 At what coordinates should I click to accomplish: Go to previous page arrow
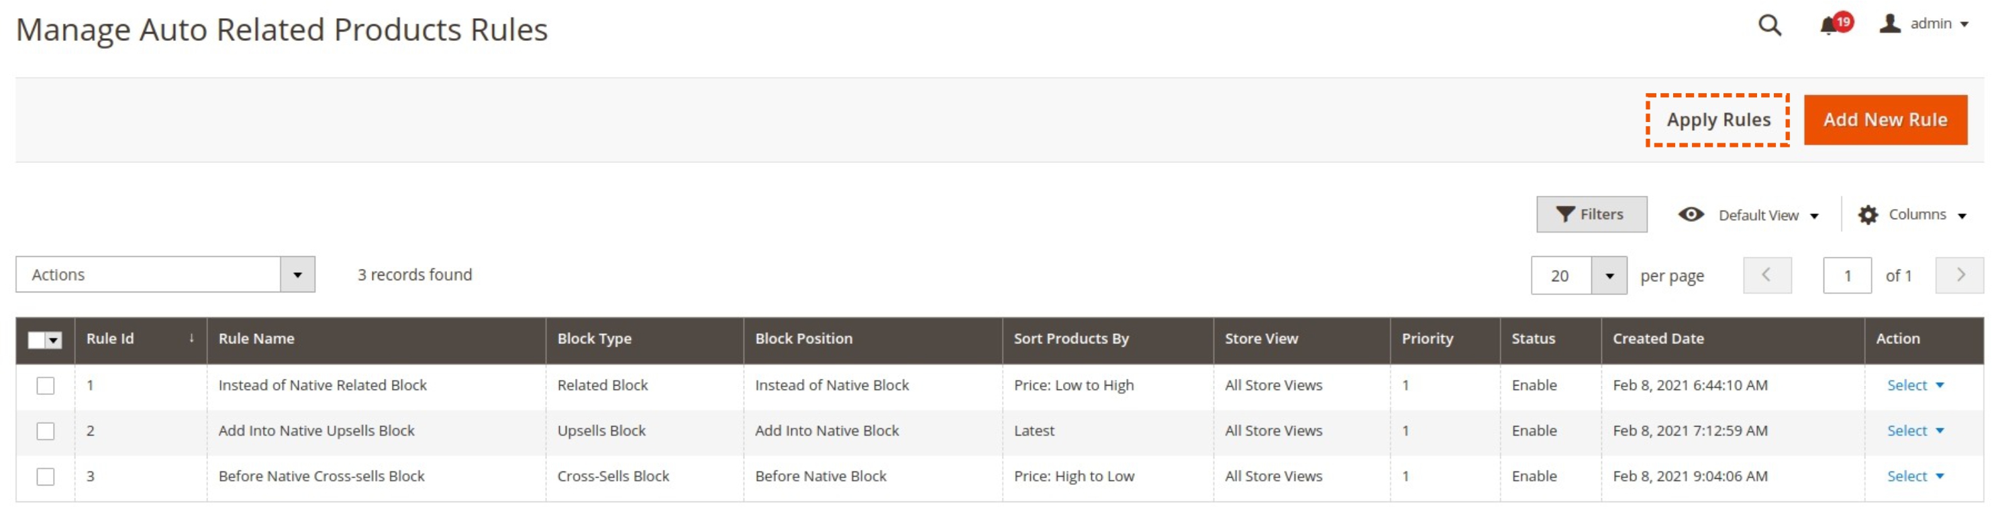tap(1767, 275)
